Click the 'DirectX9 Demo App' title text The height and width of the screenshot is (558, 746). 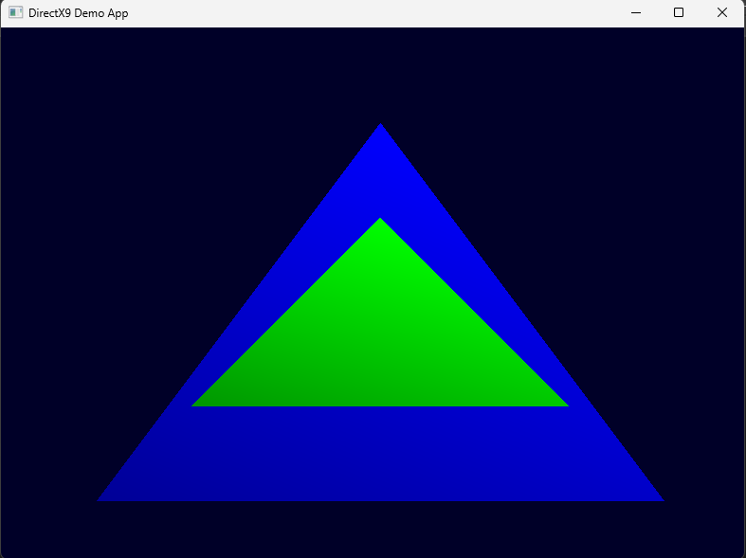coord(79,13)
